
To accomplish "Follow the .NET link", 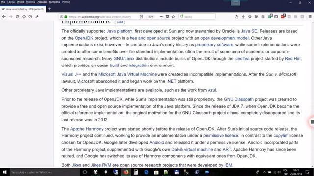I will [171, 81].
